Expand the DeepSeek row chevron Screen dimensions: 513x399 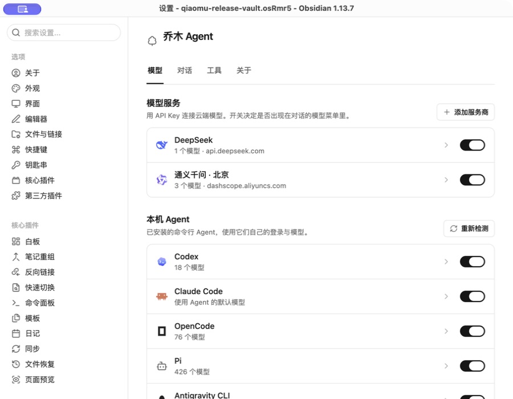[x=446, y=145]
